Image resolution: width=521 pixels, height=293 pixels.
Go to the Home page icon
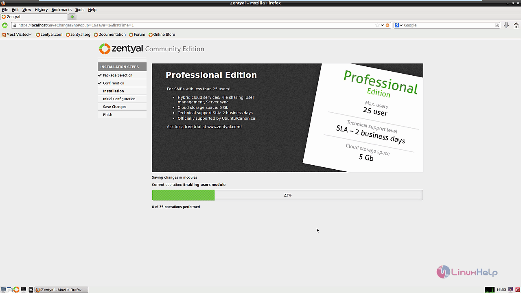click(515, 25)
